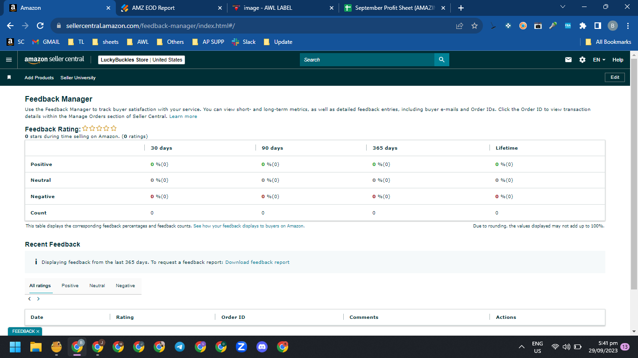
Task: Click the green microphone extension icon
Action: [553, 26]
